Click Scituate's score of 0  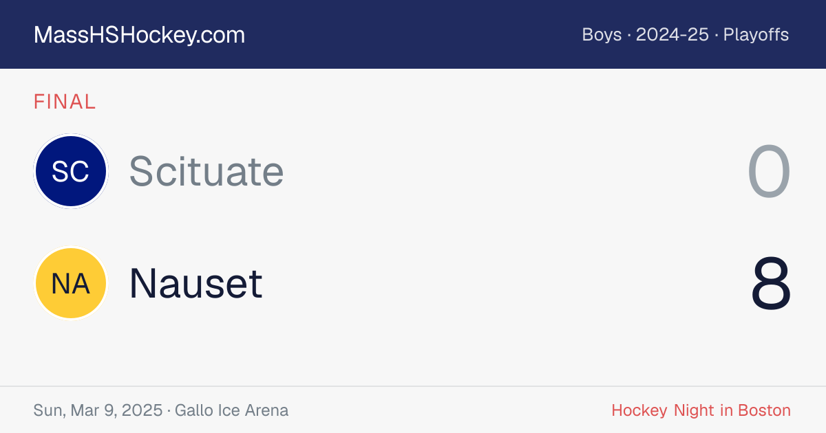click(x=770, y=173)
